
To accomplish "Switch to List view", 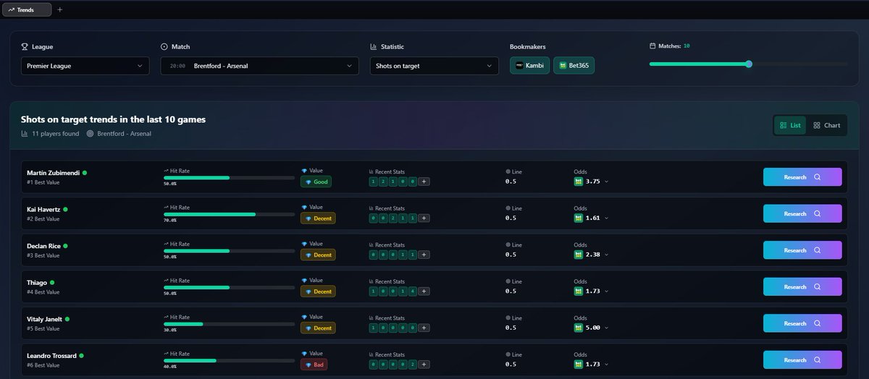I will [x=790, y=125].
